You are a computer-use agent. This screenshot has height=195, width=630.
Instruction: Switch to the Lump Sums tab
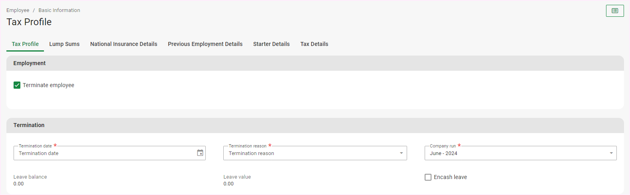click(64, 44)
